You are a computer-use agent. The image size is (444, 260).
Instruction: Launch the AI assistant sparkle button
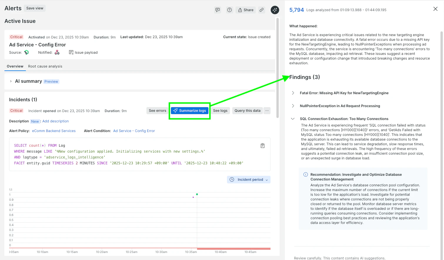coord(275,10)
